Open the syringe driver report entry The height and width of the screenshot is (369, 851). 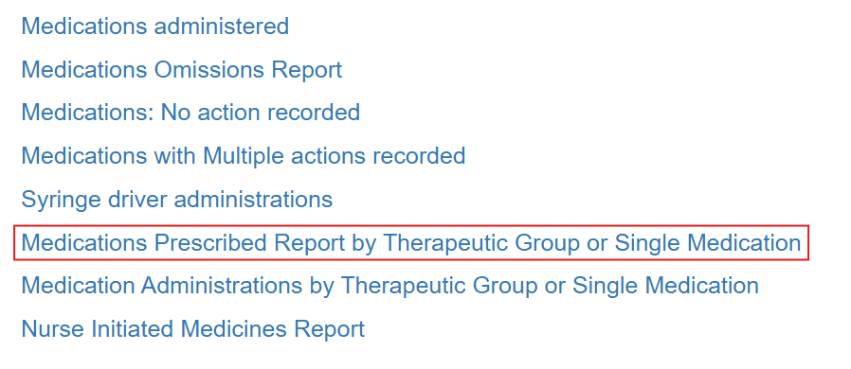point(176,200)
